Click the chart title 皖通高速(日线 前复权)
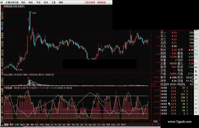Image resolution: width=199 pixels, height=128 pixels. pos(14,7)
